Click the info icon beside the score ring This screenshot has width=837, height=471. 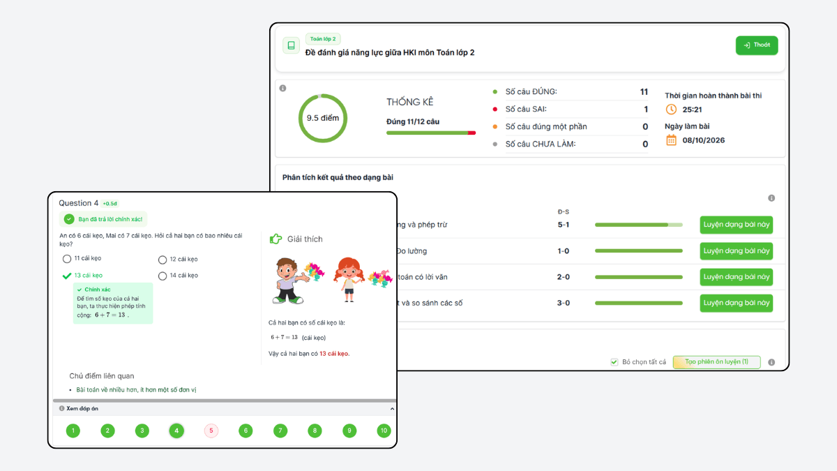pos(282,88)
